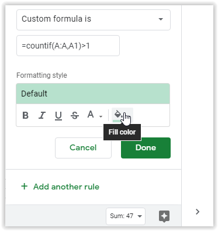
Task: Click the Formatting style label
Action: [x=41, y=75]
